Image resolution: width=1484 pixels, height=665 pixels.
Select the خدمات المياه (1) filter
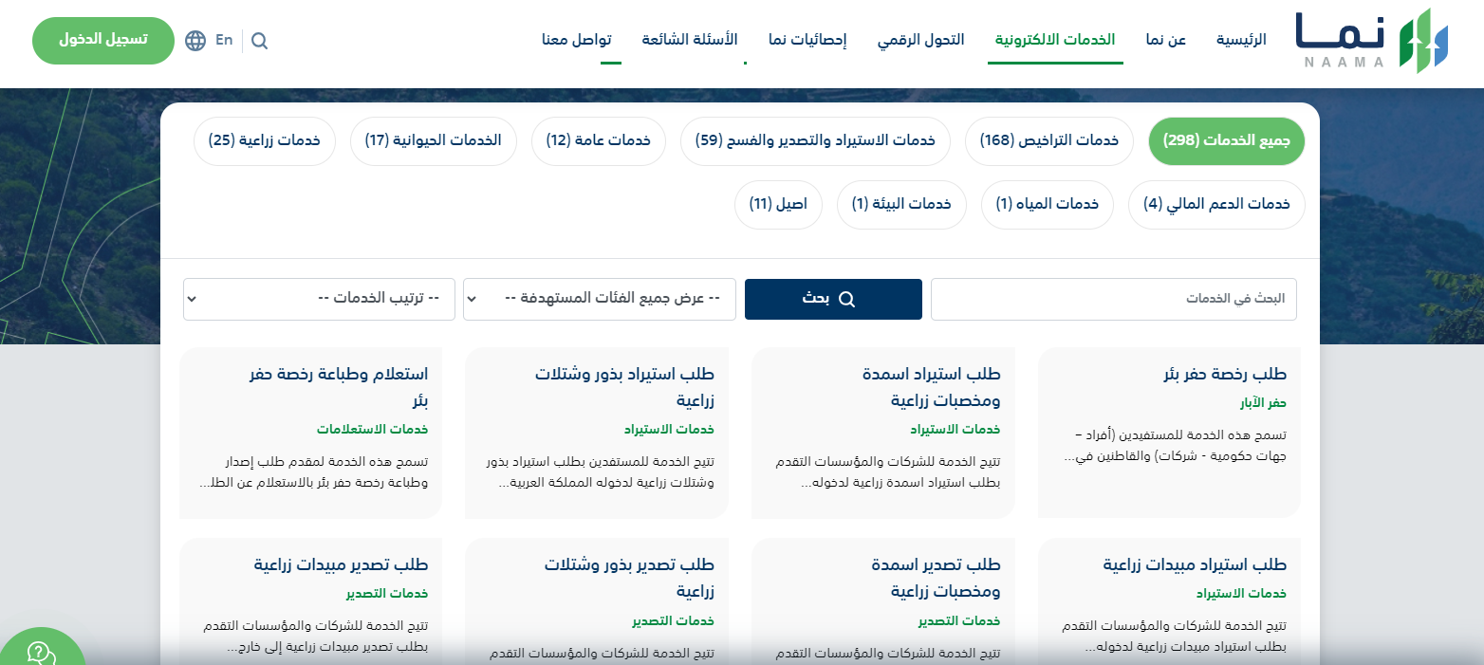[x=1047, y=205]
